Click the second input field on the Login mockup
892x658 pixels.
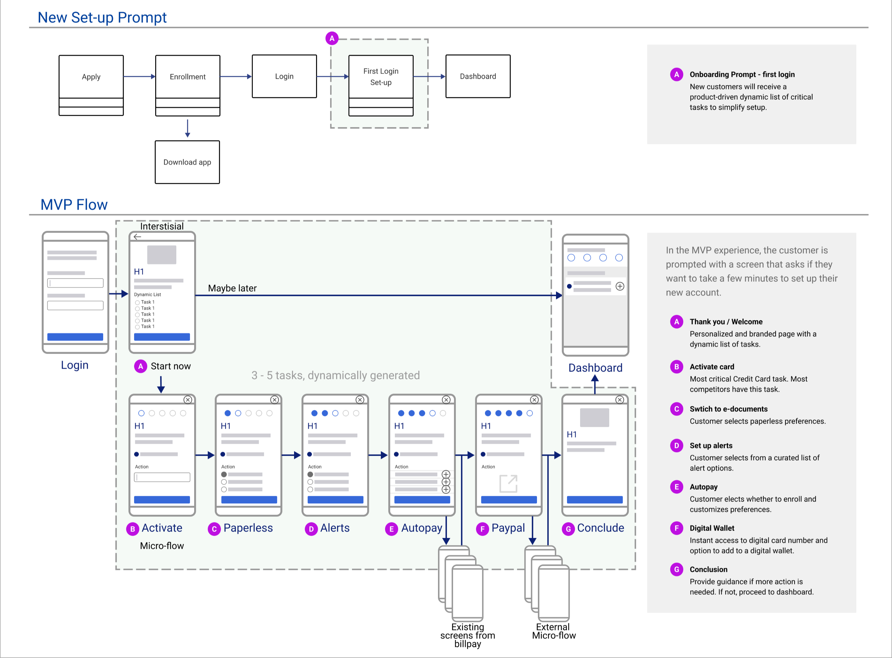point(75,305)
